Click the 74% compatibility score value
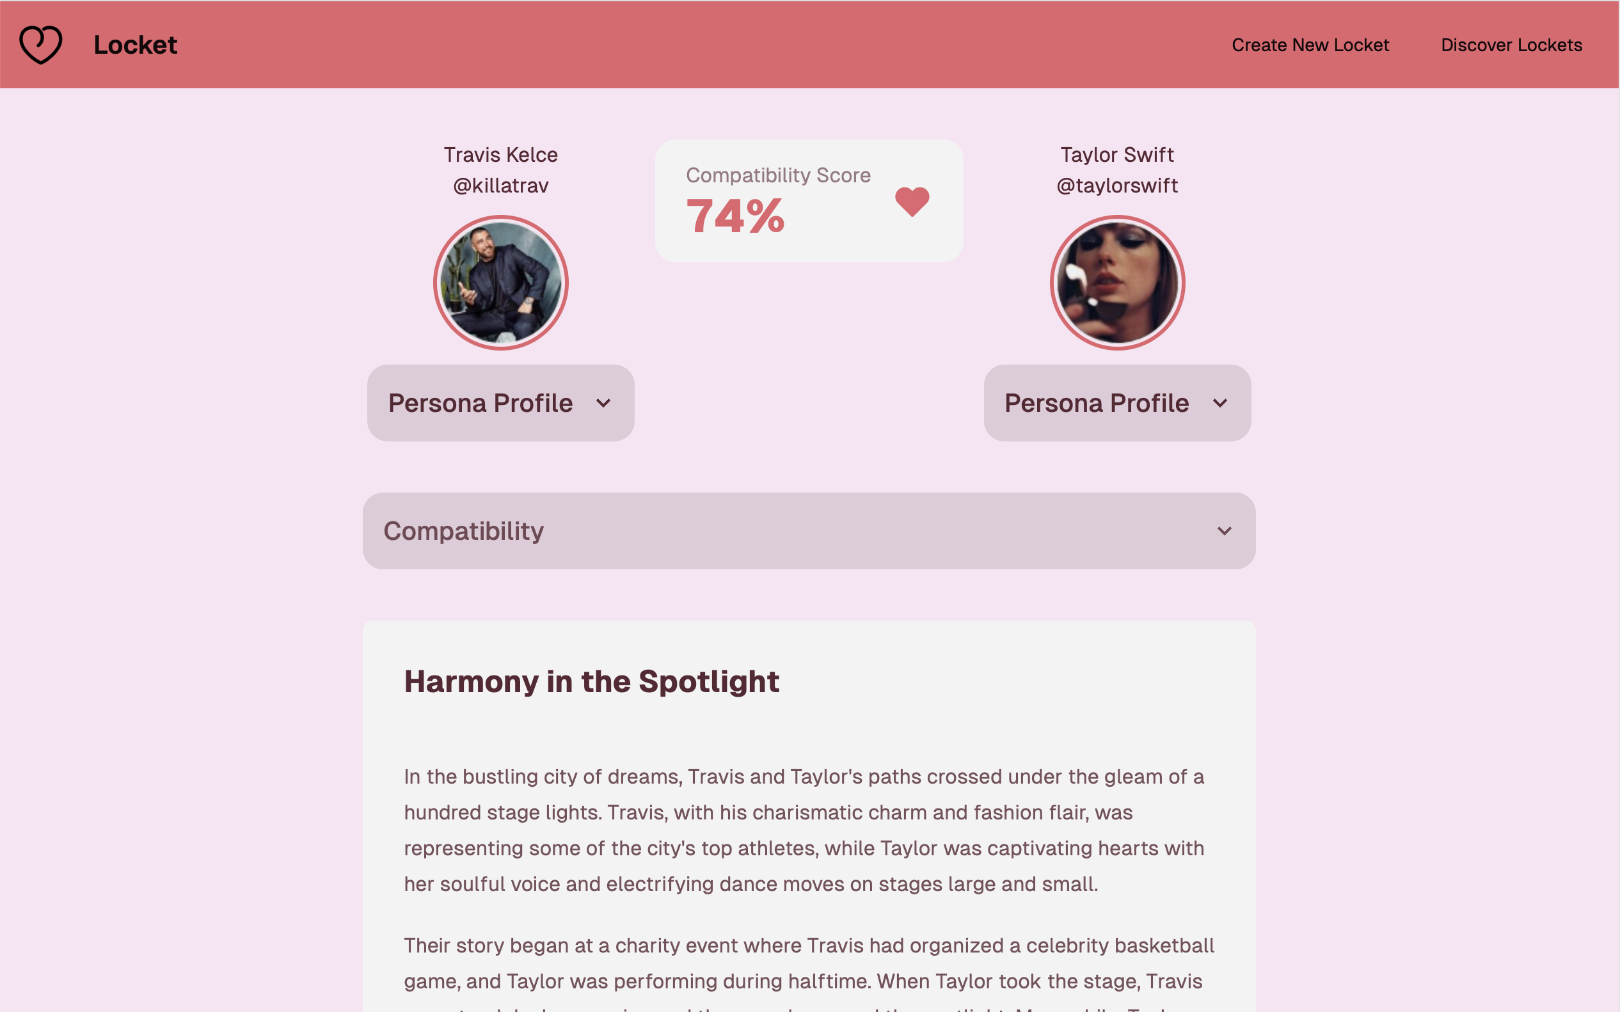This screenshot has width=1620, height=1012. pyautogui.click(x=735, y=216)
